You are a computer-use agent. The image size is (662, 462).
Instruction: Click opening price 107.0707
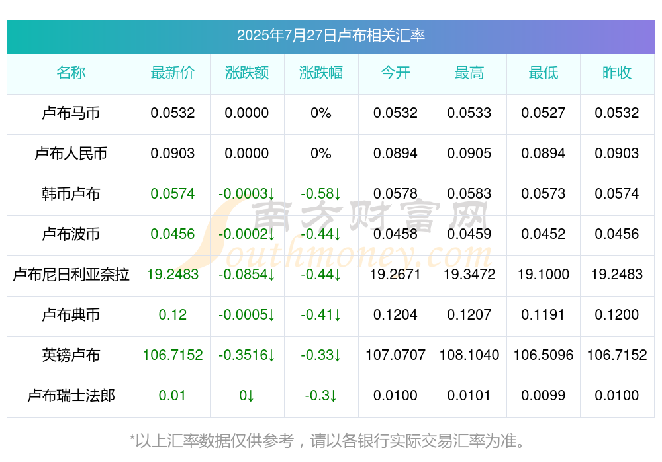395,355
